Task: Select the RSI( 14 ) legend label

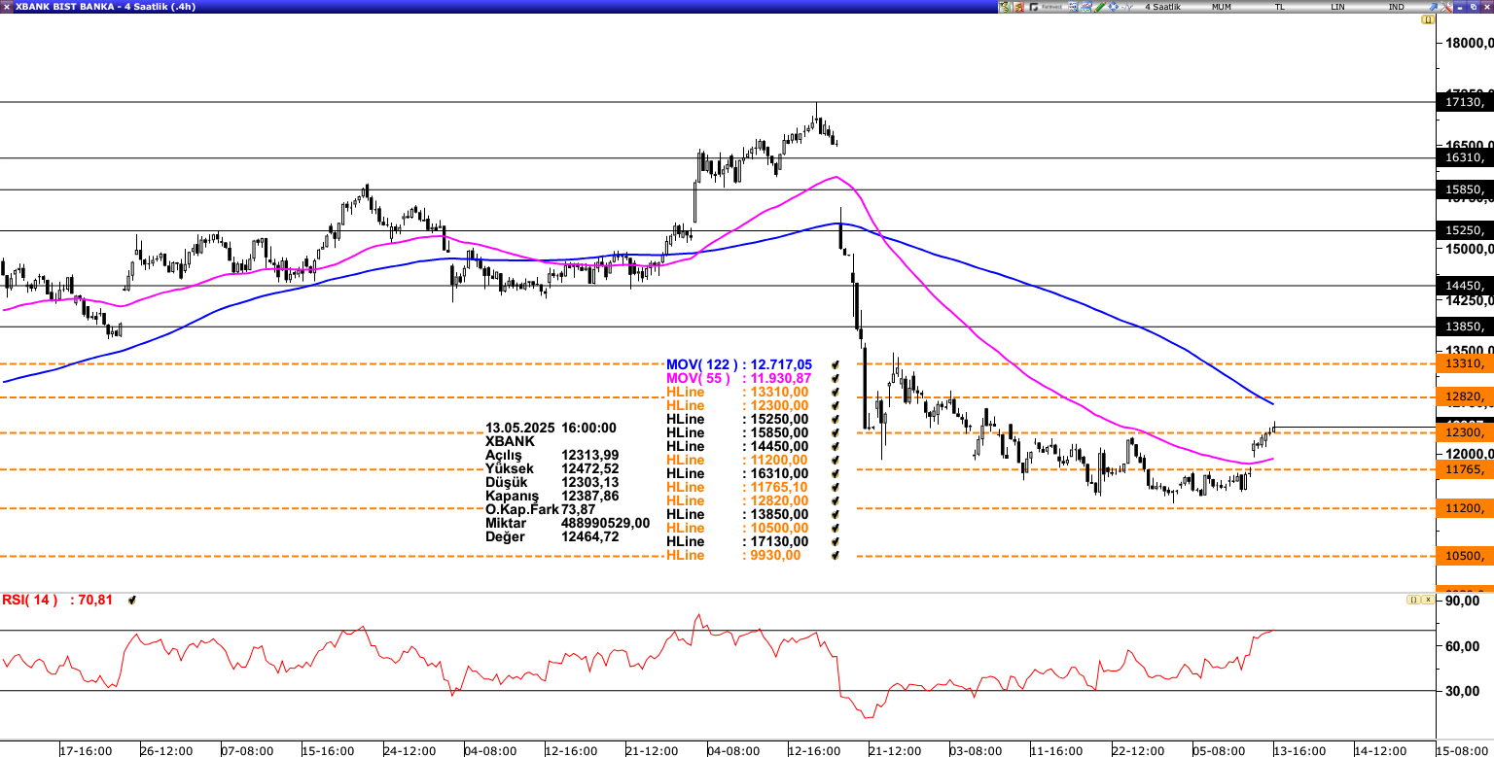Action: point(29,600)
